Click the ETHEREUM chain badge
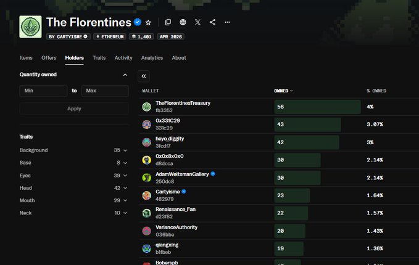Image resolution: width=419 pixels, height=265 pixels. pyautogui.click(x=110, y=36)
